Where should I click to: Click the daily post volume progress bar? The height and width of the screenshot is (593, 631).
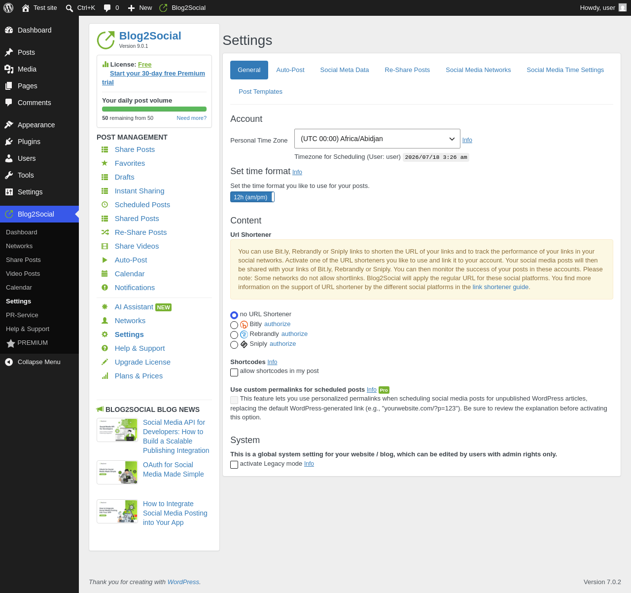point(154,109)
